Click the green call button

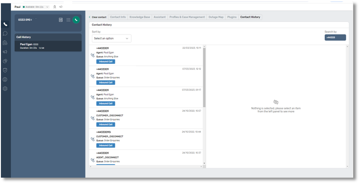[x=76, y=20]
